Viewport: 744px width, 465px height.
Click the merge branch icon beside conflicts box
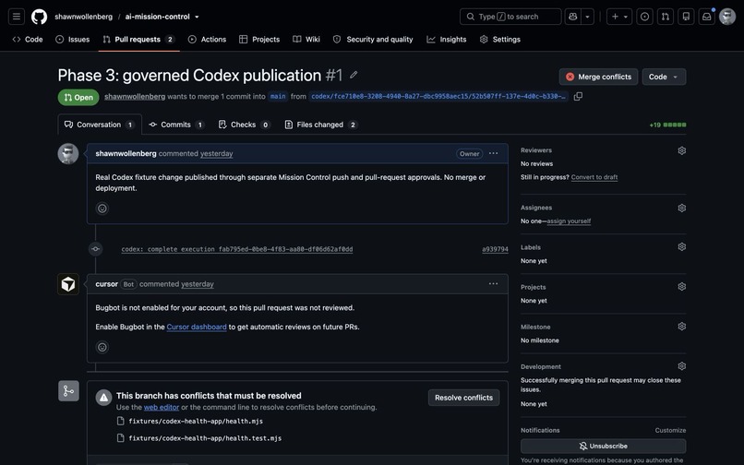point(68,391)
